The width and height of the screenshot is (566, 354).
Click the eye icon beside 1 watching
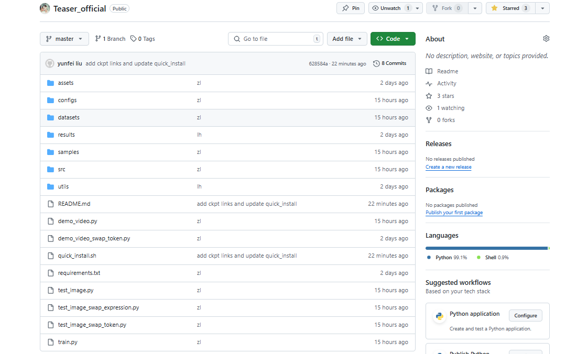(429, 108)
